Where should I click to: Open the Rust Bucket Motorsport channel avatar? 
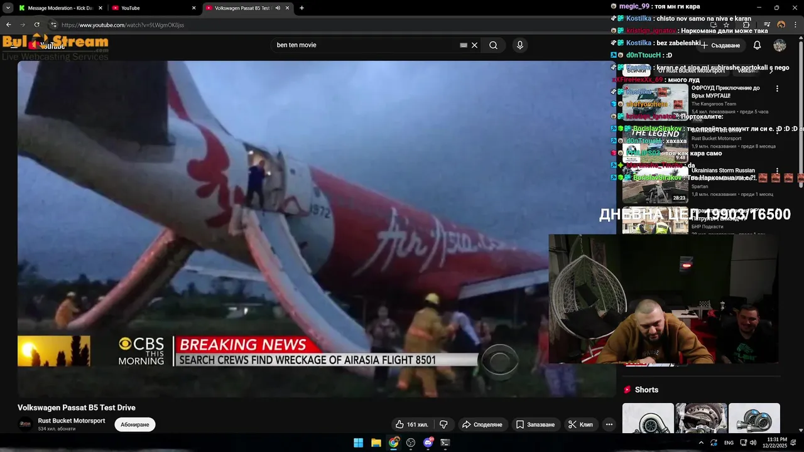[x=25, y=424]
